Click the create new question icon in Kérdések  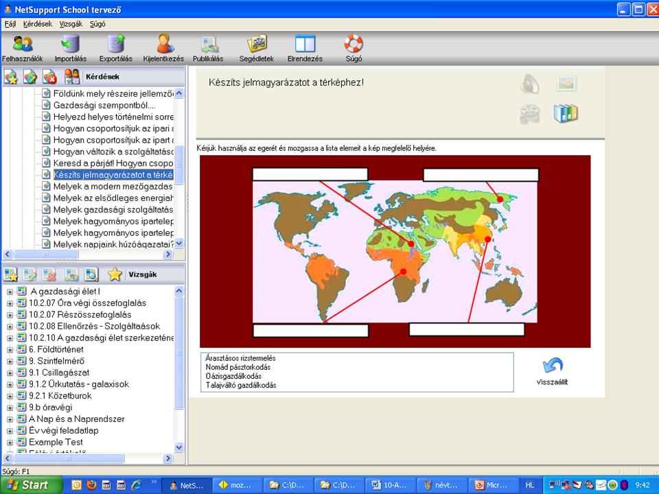tap(11, 77)
